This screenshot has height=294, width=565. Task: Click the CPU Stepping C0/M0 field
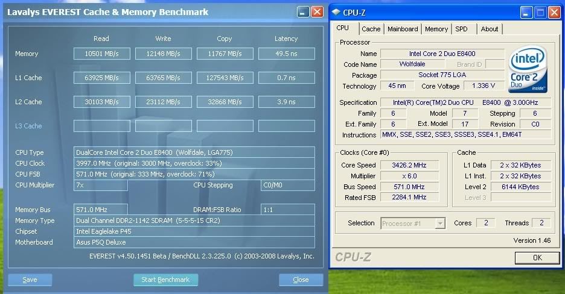point(287,185)
